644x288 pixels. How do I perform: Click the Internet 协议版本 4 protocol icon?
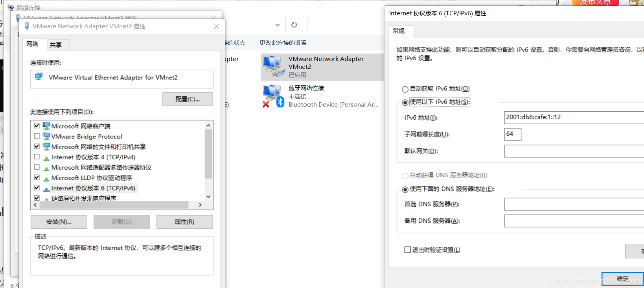click(46, 158)
